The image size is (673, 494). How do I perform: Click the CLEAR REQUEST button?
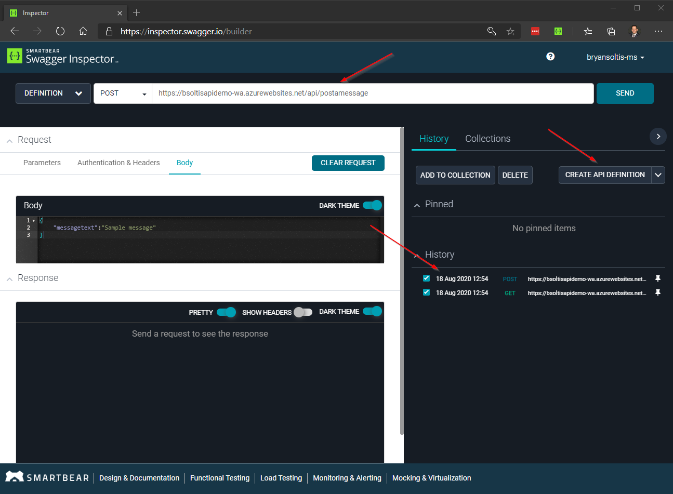pos(348,163)
